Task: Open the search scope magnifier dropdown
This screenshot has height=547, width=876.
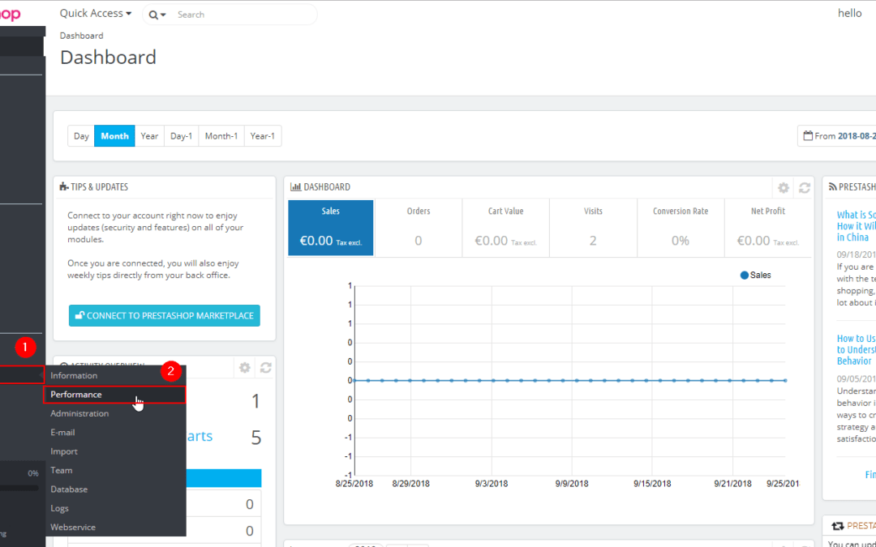Action: coord(157,15)
